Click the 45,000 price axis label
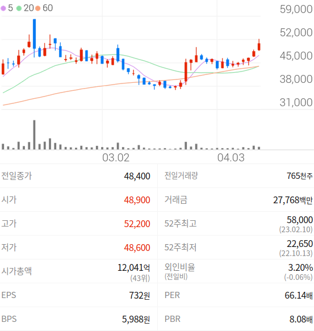The height and width of the screenshot is (331, 314). 296,56
